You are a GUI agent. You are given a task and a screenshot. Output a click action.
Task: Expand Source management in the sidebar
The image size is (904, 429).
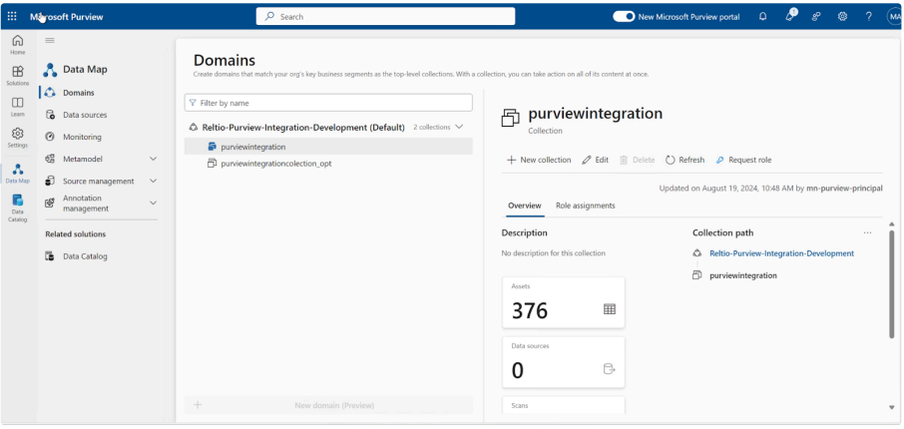click(x=153, y=181)
